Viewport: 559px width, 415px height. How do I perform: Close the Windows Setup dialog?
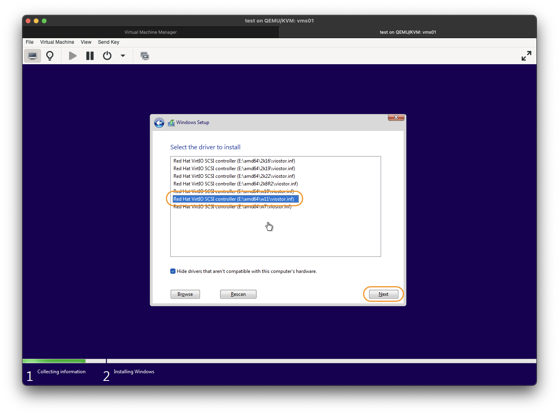(396, 117)
